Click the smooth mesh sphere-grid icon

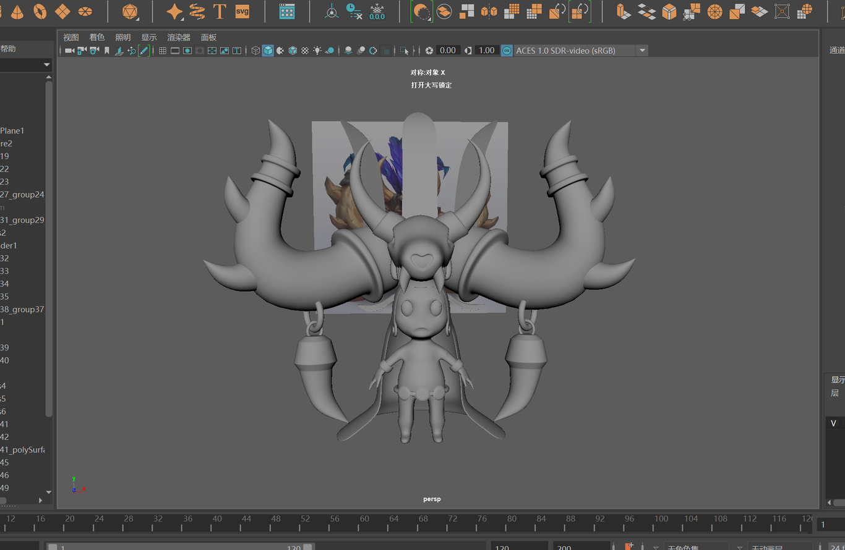tap(805, 11)
